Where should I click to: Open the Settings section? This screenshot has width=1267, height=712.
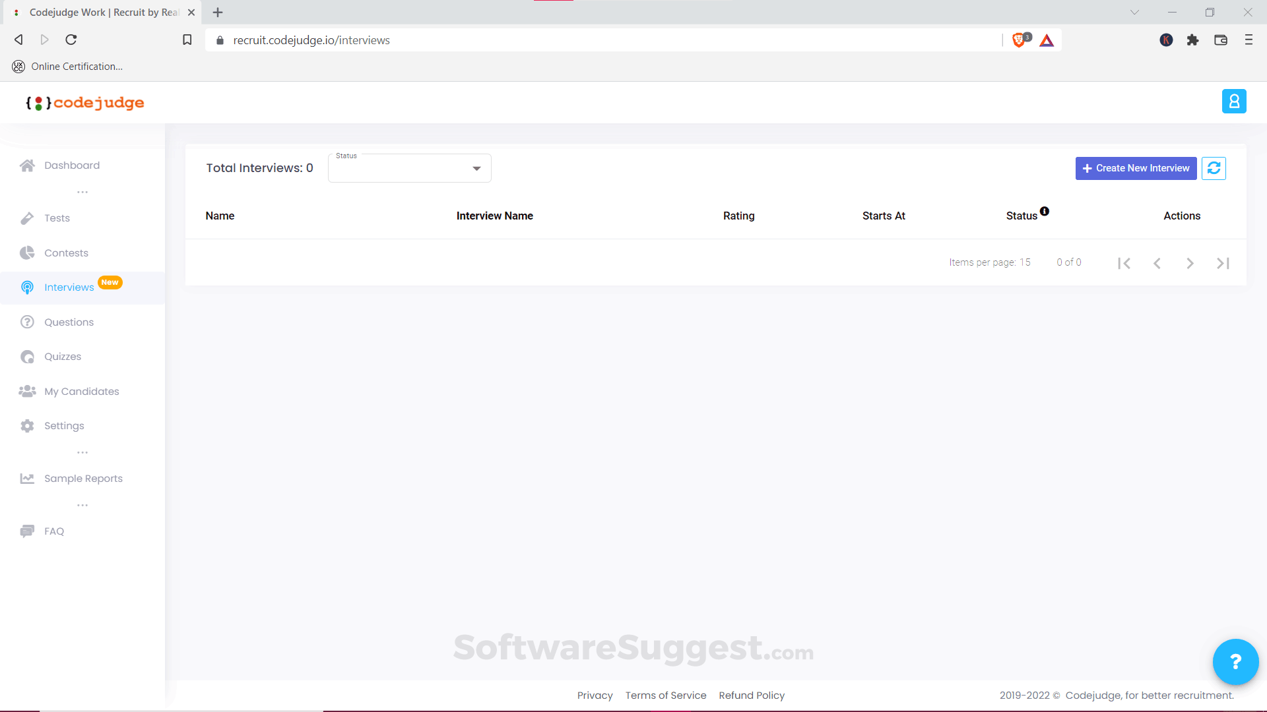click(x=63, y=425)
